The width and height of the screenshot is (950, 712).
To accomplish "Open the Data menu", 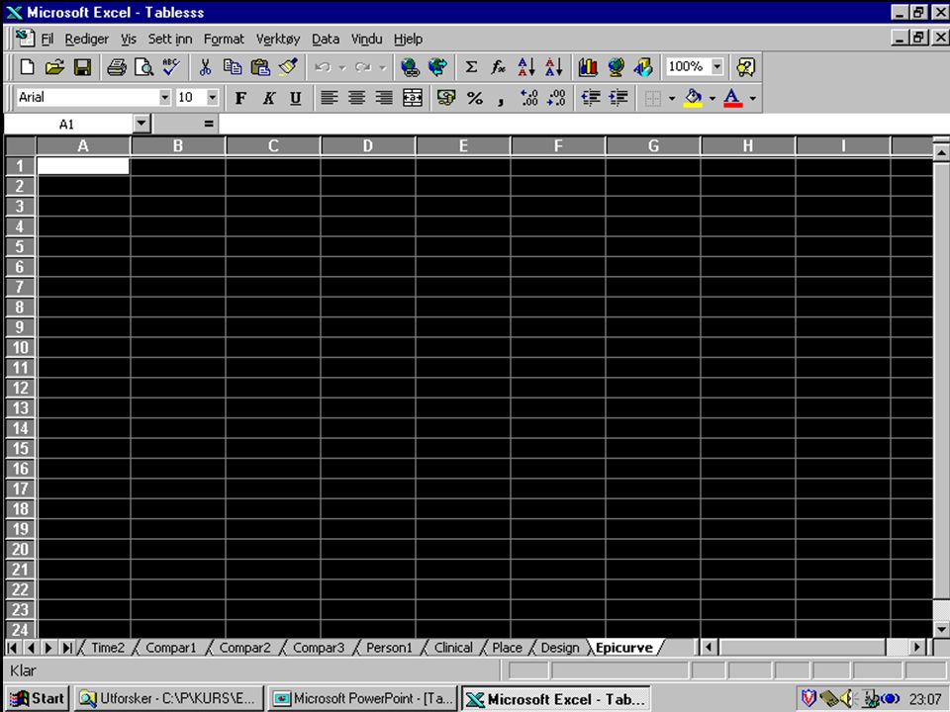I will point(326,39).
